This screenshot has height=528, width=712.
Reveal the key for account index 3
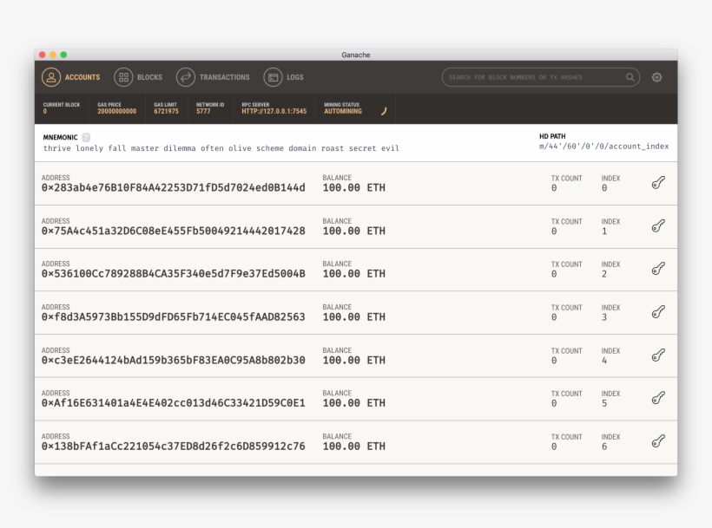pyautogui.click(x=658, y=312)
